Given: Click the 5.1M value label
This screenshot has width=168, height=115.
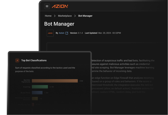Looking at the screenshot, I should [x=52, y=87].
